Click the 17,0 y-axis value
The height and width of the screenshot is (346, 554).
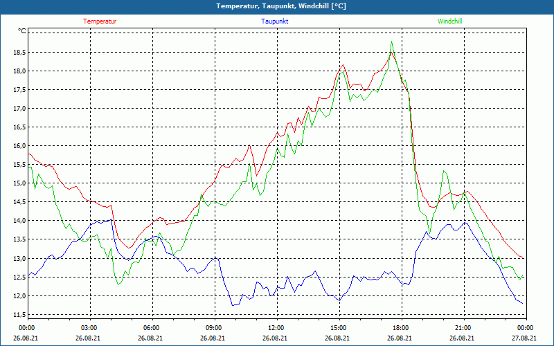tap(20, 109)
